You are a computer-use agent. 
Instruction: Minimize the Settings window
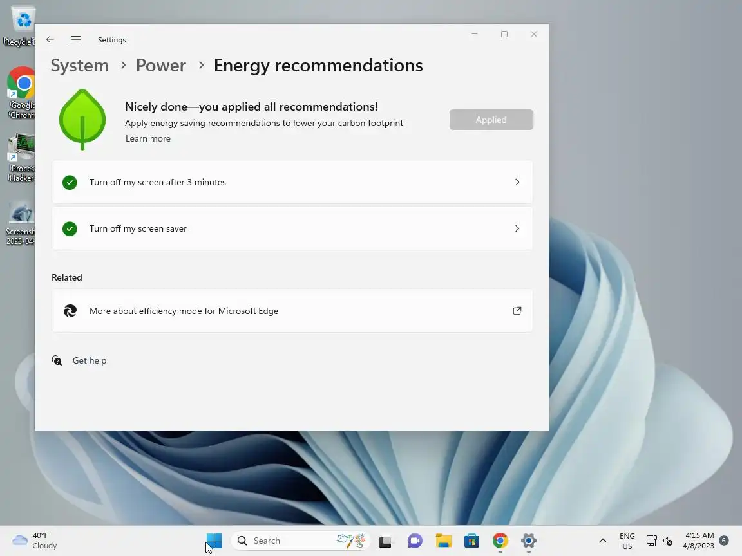475,34
